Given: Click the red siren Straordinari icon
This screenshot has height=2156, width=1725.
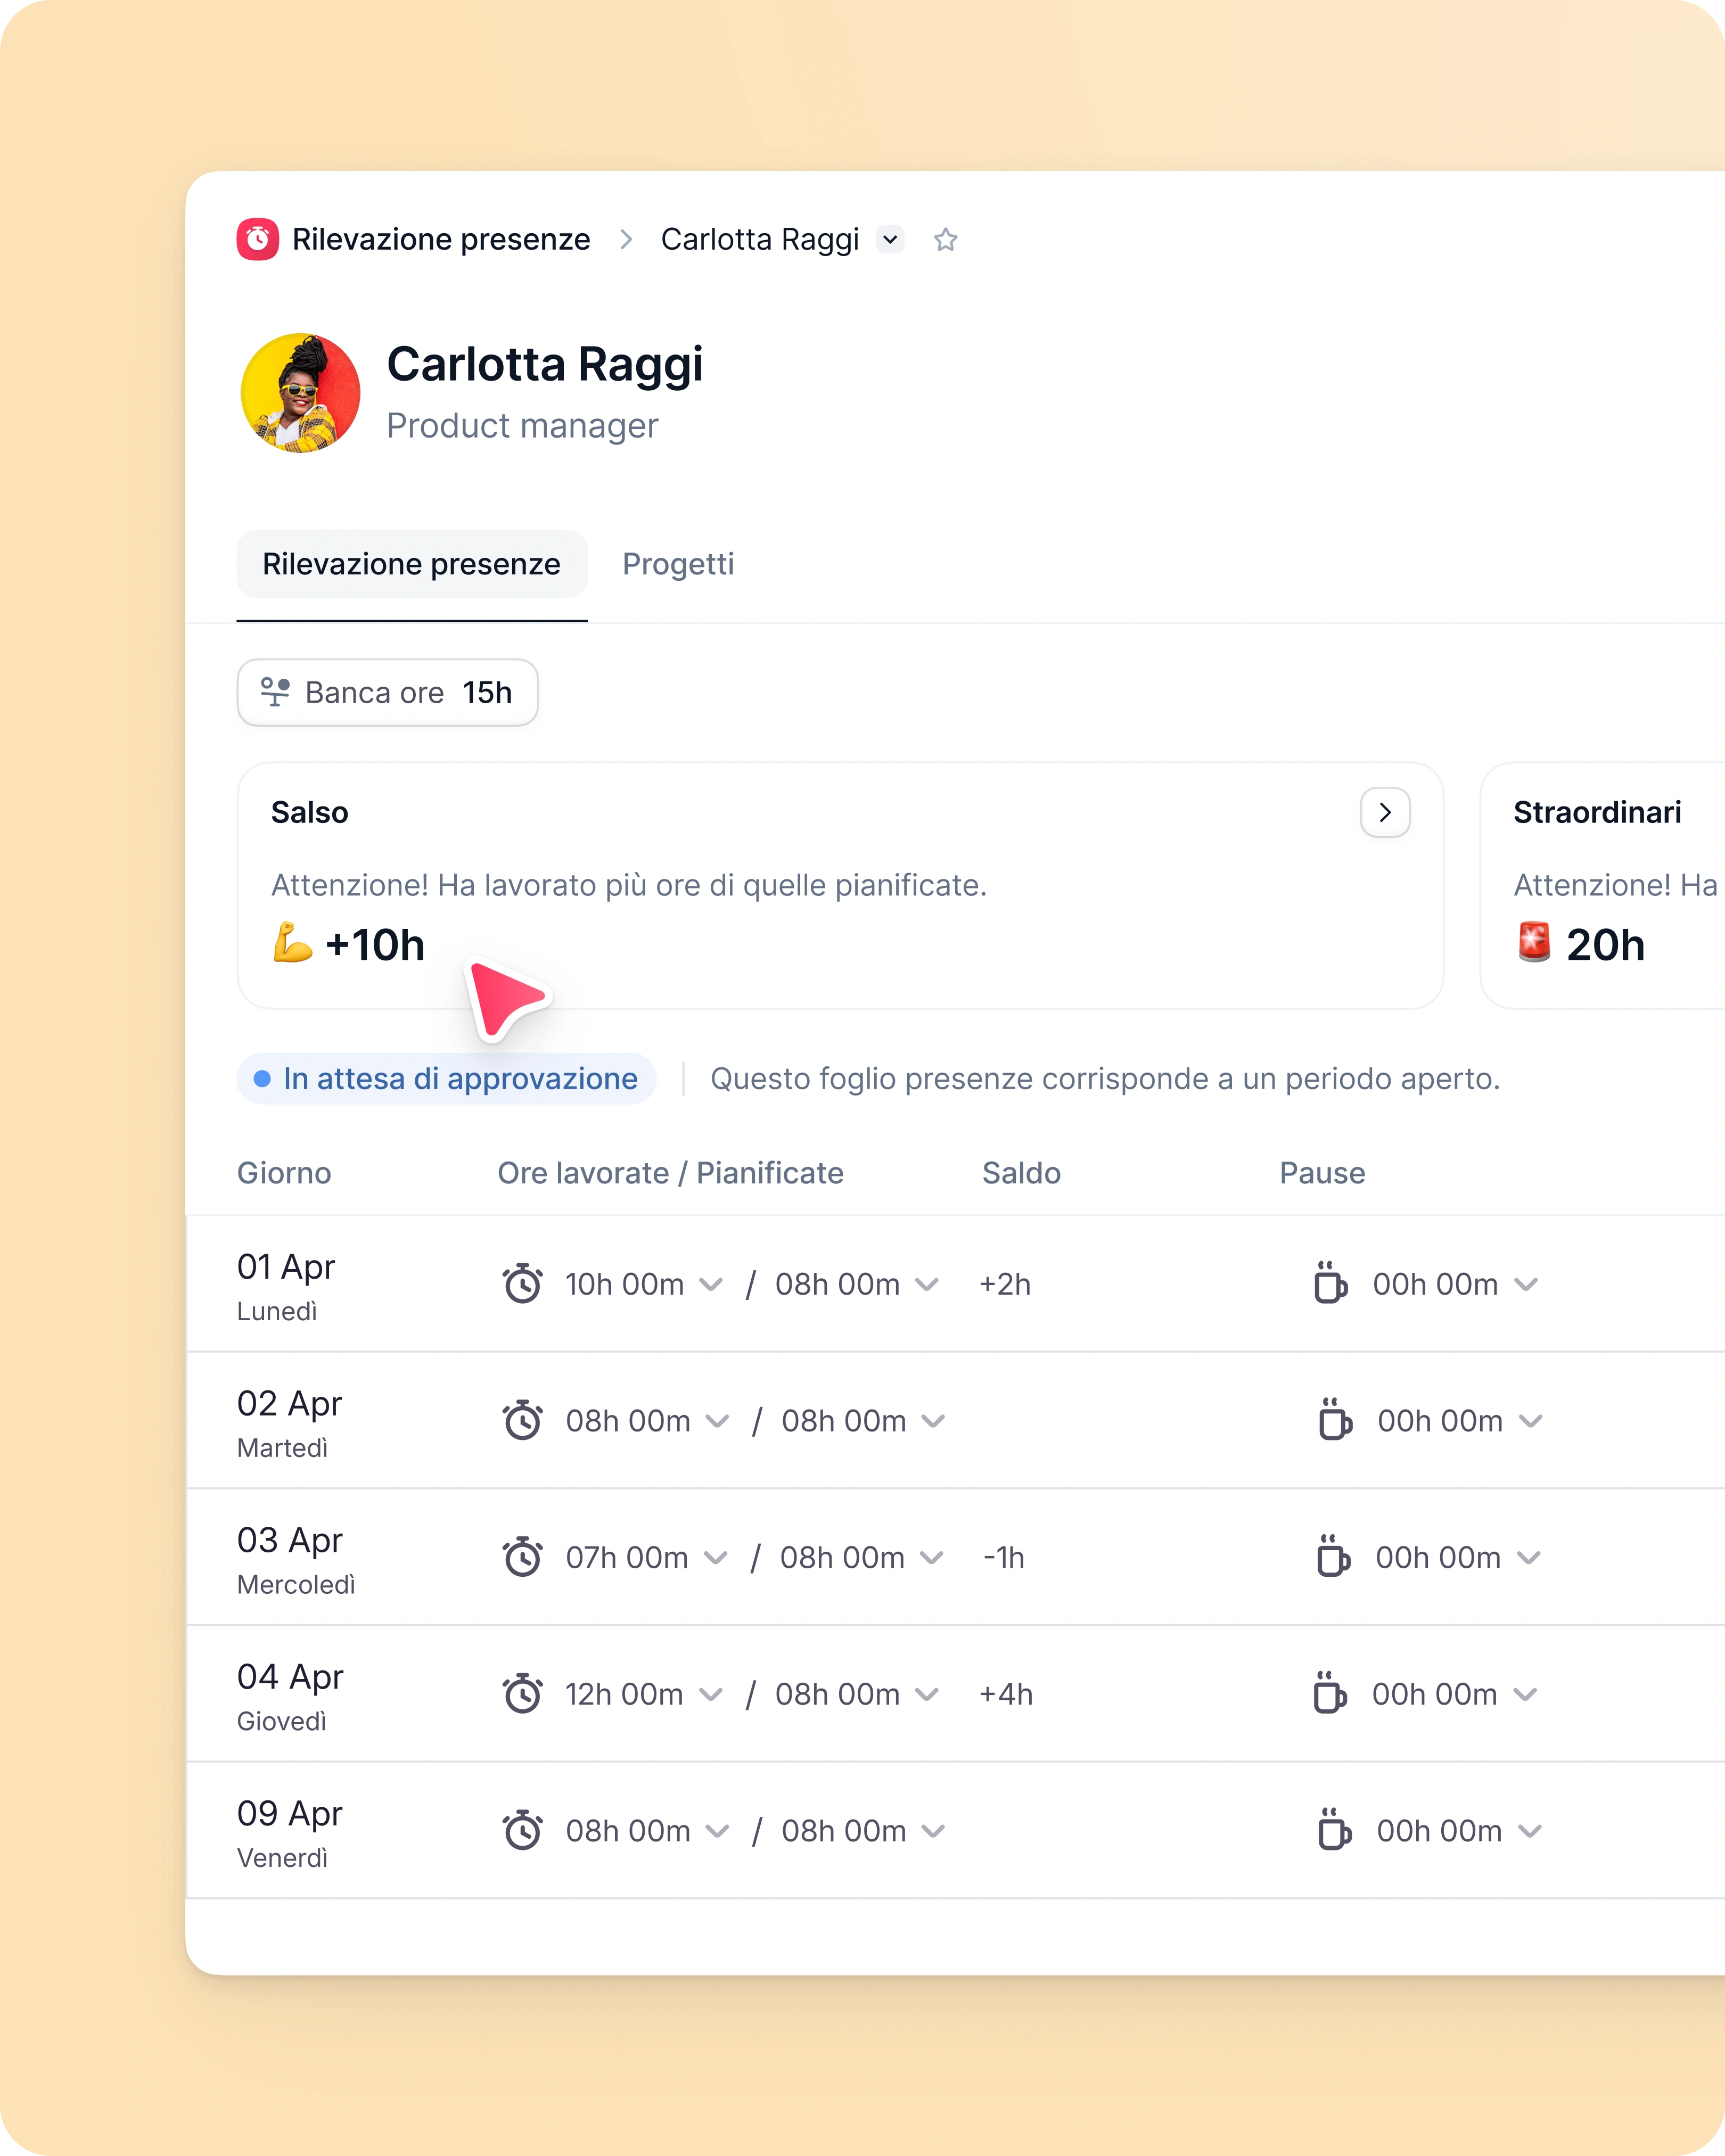Looking at the screenshot, I should 1534,942.
